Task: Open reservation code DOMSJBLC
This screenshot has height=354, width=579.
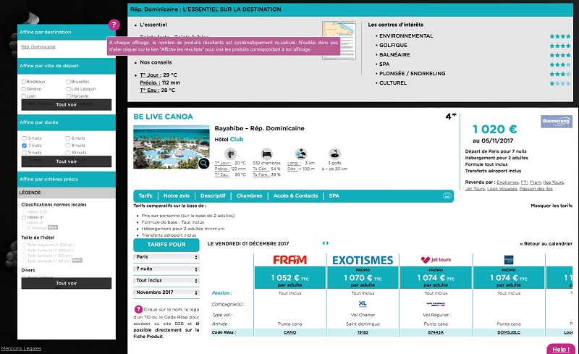Action: point(509,332)
